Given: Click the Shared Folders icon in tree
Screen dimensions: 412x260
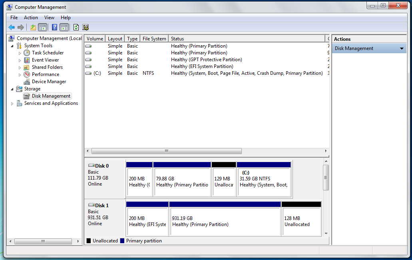Looking at the screenshot, I should click(26, 68).
